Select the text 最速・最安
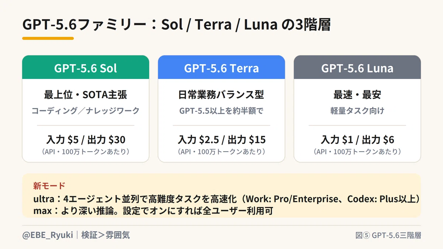 pyautogui.click(x=357, y=95)
